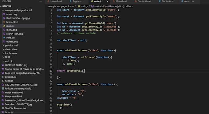Click the HTML icon beside home.html file
This screenshot has width=209, height=114.
pyautogui.click(x=4, y=22)
